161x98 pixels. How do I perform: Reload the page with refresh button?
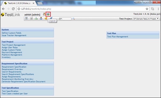click(13, 9)
